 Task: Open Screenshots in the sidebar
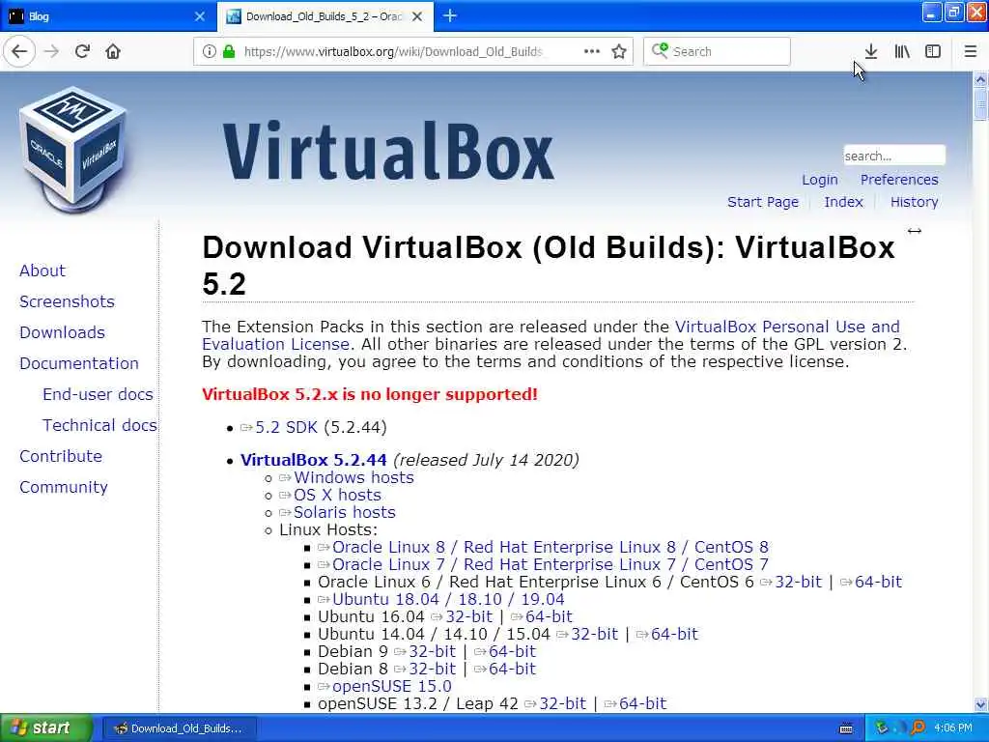coord(67,301)
